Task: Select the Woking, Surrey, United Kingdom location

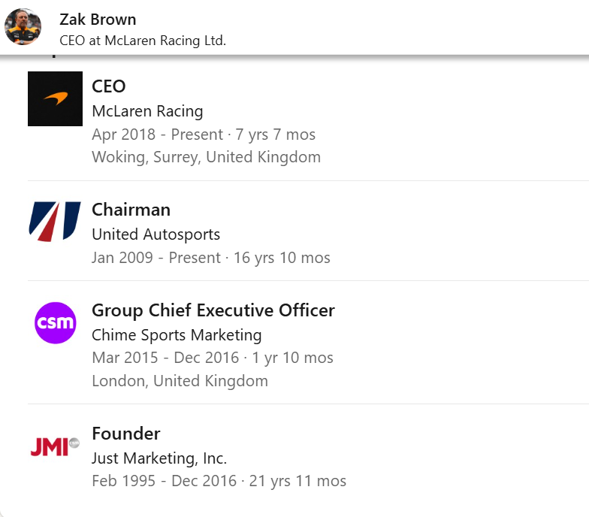Action: [x=206, y=157]
